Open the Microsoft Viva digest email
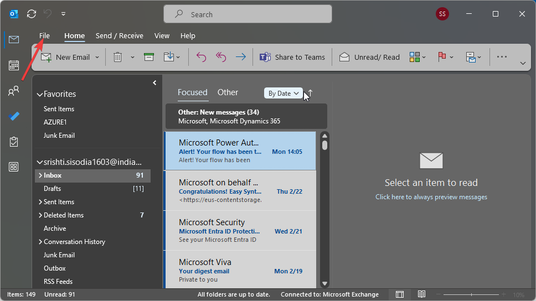 (x=240, y=269)
